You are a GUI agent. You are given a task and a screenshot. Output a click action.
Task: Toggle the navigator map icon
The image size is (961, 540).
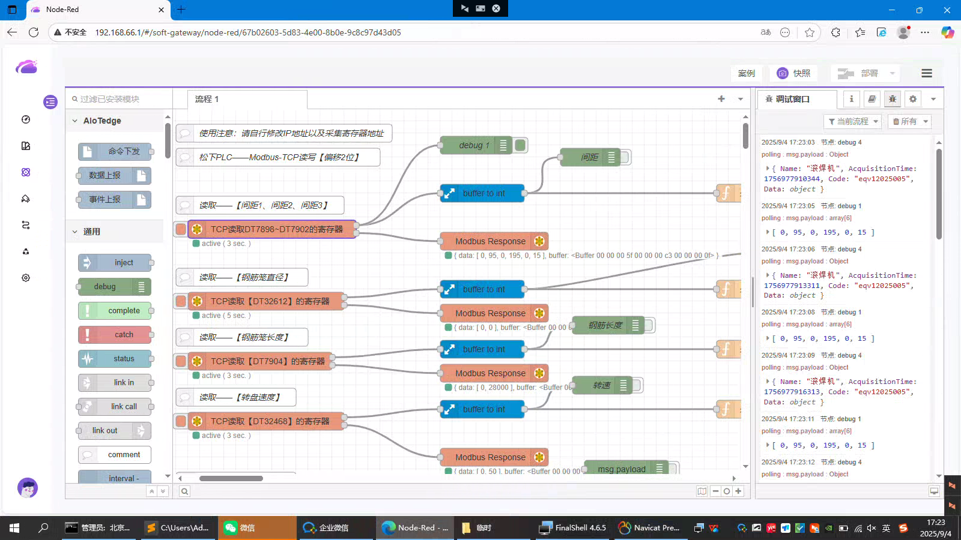[702, 491]
